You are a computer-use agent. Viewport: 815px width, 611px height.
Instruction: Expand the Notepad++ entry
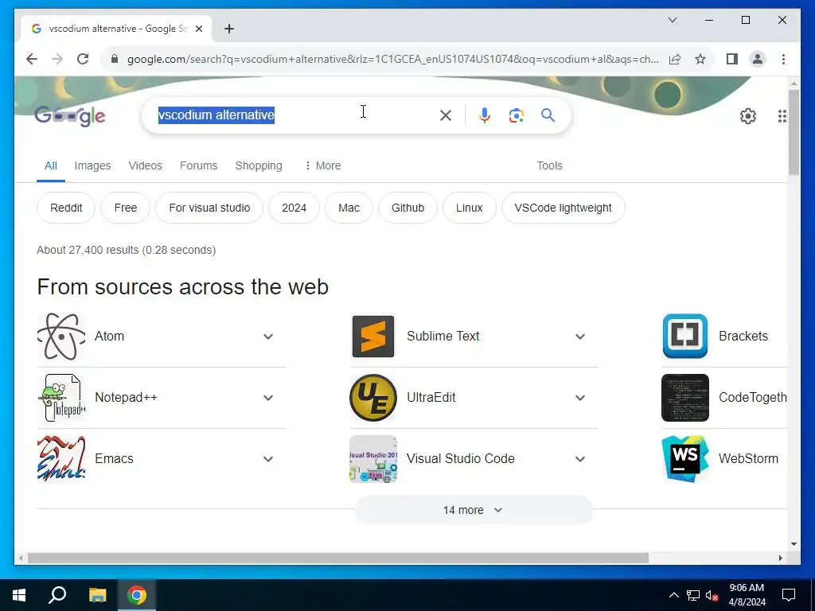(x=268, y=398)
